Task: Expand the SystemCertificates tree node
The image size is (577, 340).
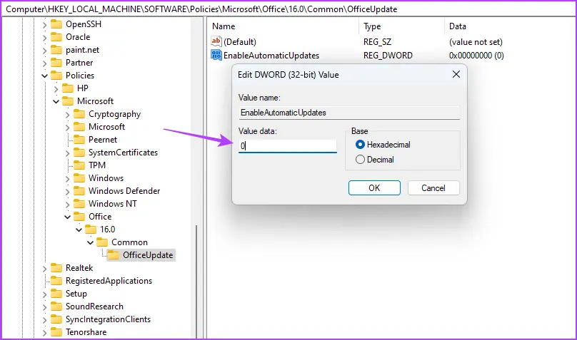Action: [x=67, y=153]
